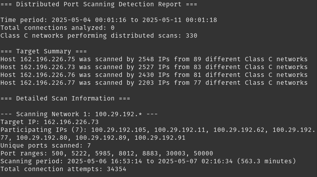Click the start timestamp 2025-05-04 00:01:16
Screen dimensions: 317x177
pos(89,20)
